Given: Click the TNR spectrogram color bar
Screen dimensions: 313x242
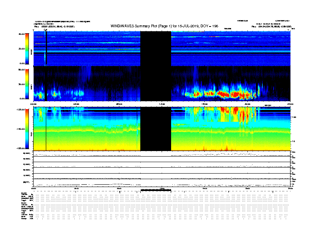Looking at the screenshot, I should pyautogui.click(x=27, y=129).
